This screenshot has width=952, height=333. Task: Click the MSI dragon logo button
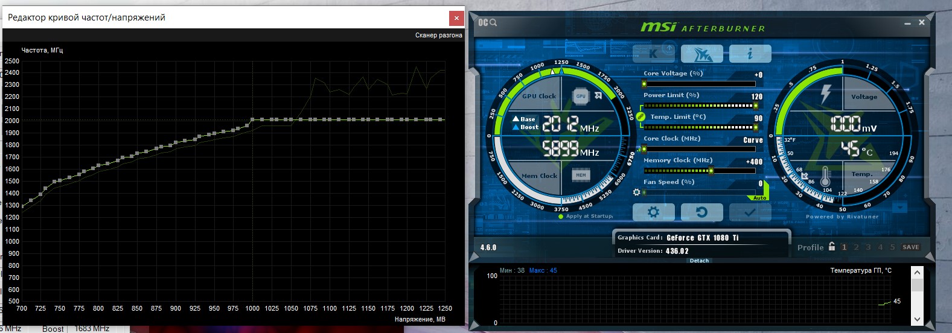702,54
